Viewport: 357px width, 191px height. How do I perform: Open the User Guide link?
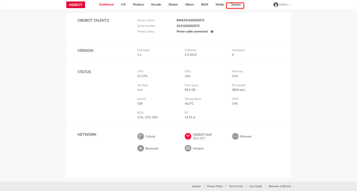(256, 186)
